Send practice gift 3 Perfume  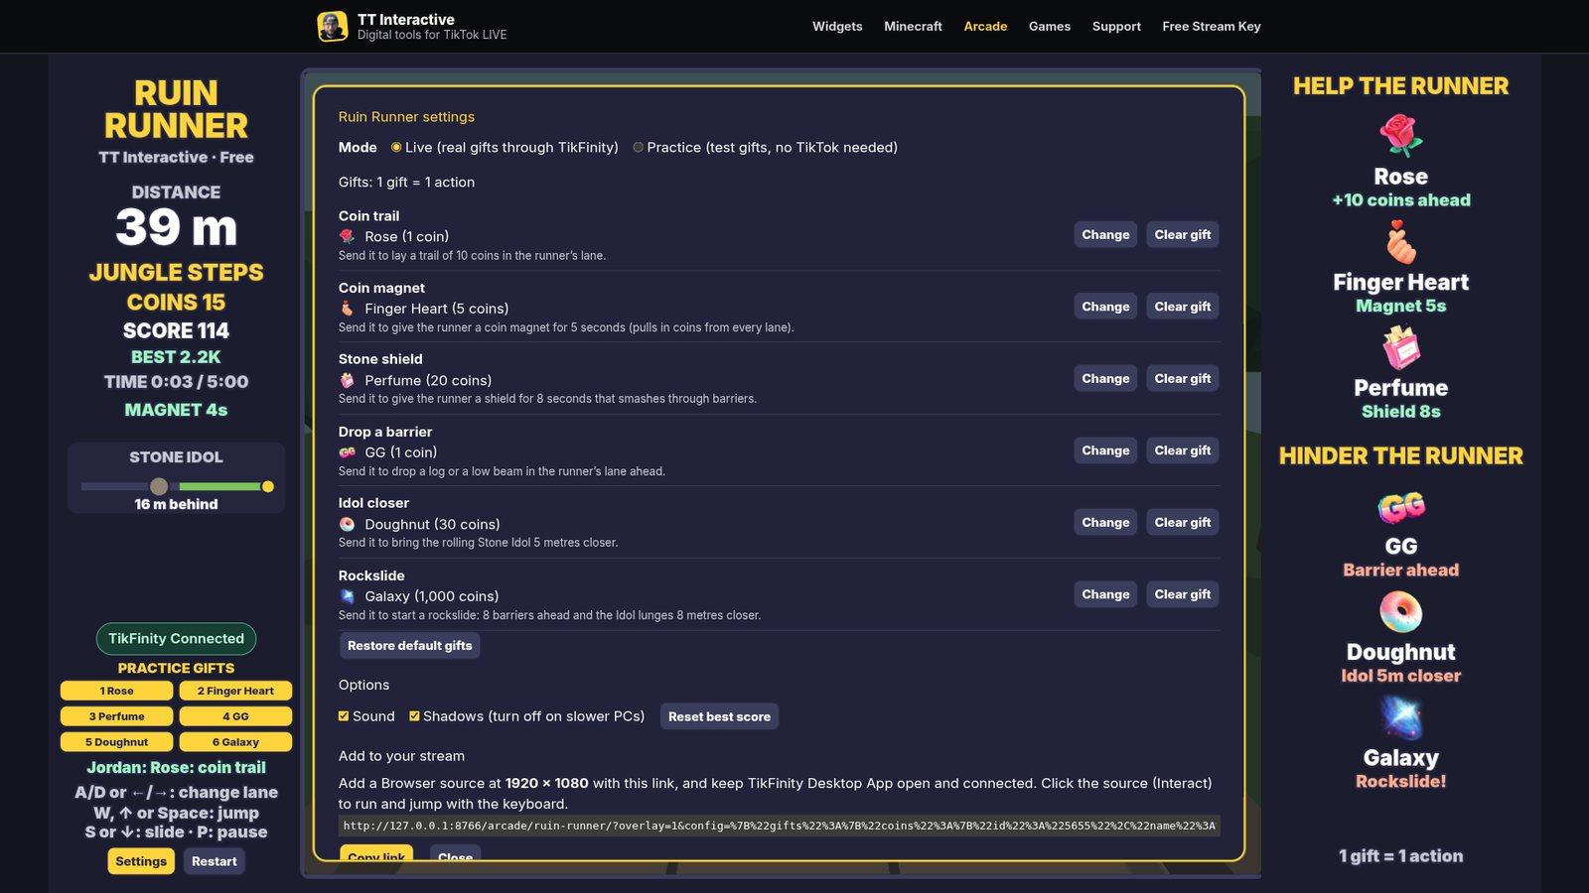[x=116, y=716]
